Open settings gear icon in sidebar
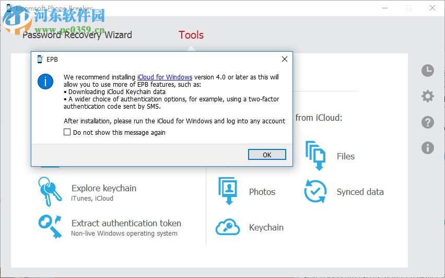Screen dimensions: 445x278 click(x=427, y=96)
